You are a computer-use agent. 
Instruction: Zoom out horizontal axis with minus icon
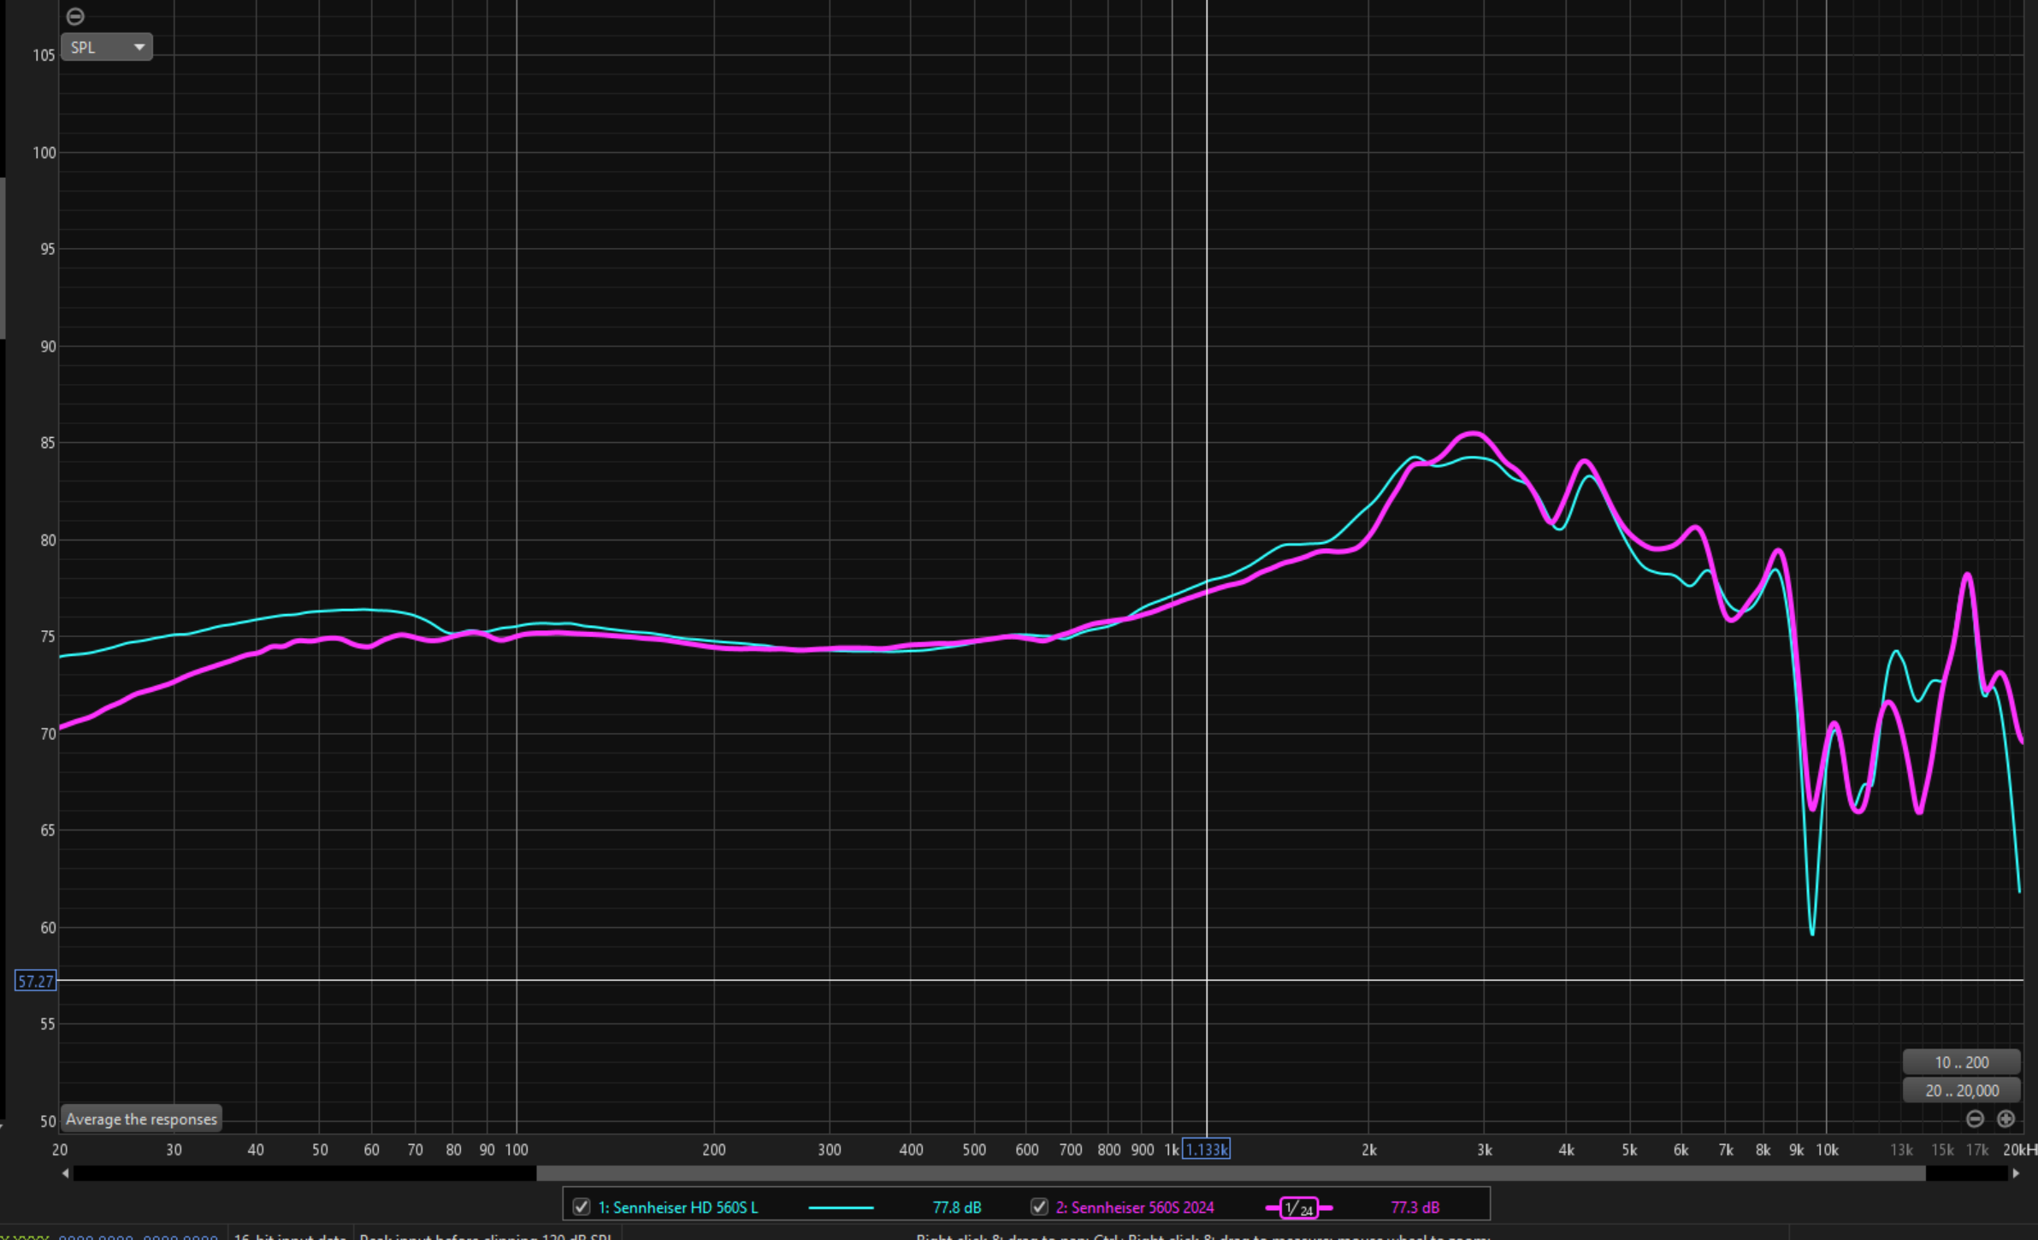pyautogui.click(x=1975, y=1119)
